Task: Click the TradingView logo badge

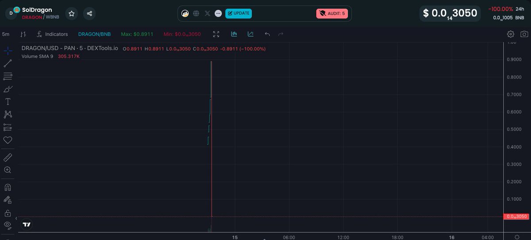Action: [27, 225]
